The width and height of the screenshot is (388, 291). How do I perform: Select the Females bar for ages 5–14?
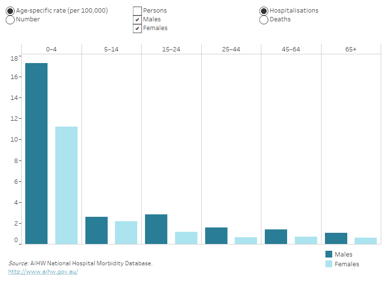(x=126, y=232)
